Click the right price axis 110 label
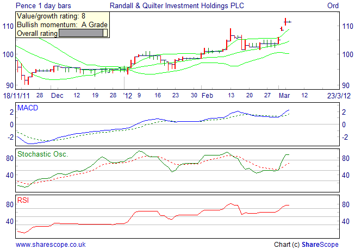Viewport: 355px width, 249px height. coord(347,27)
